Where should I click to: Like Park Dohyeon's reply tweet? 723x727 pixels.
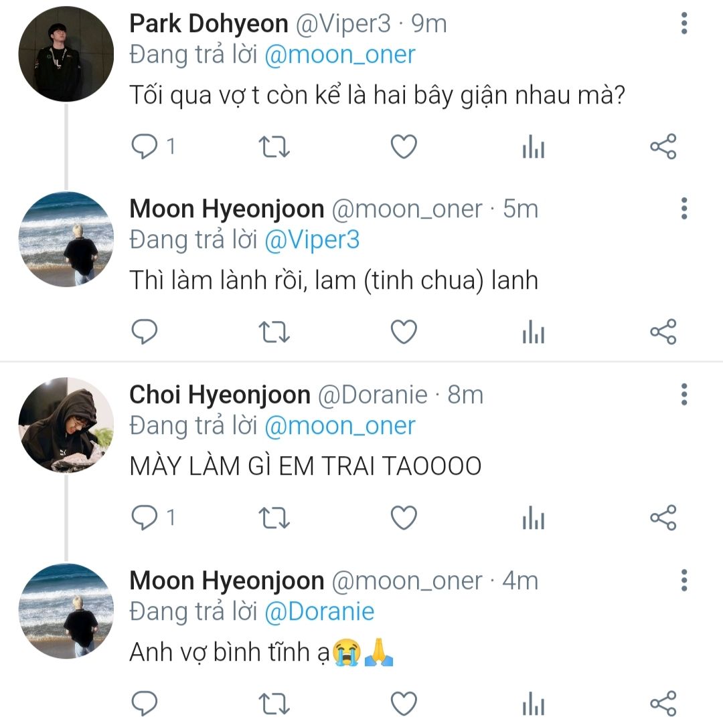[x=404, y=146]
